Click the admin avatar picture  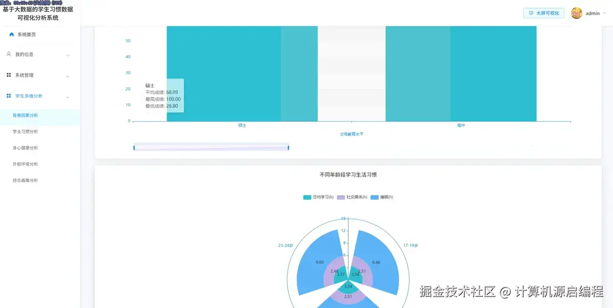pyautogui.click(x=577, y=13)
